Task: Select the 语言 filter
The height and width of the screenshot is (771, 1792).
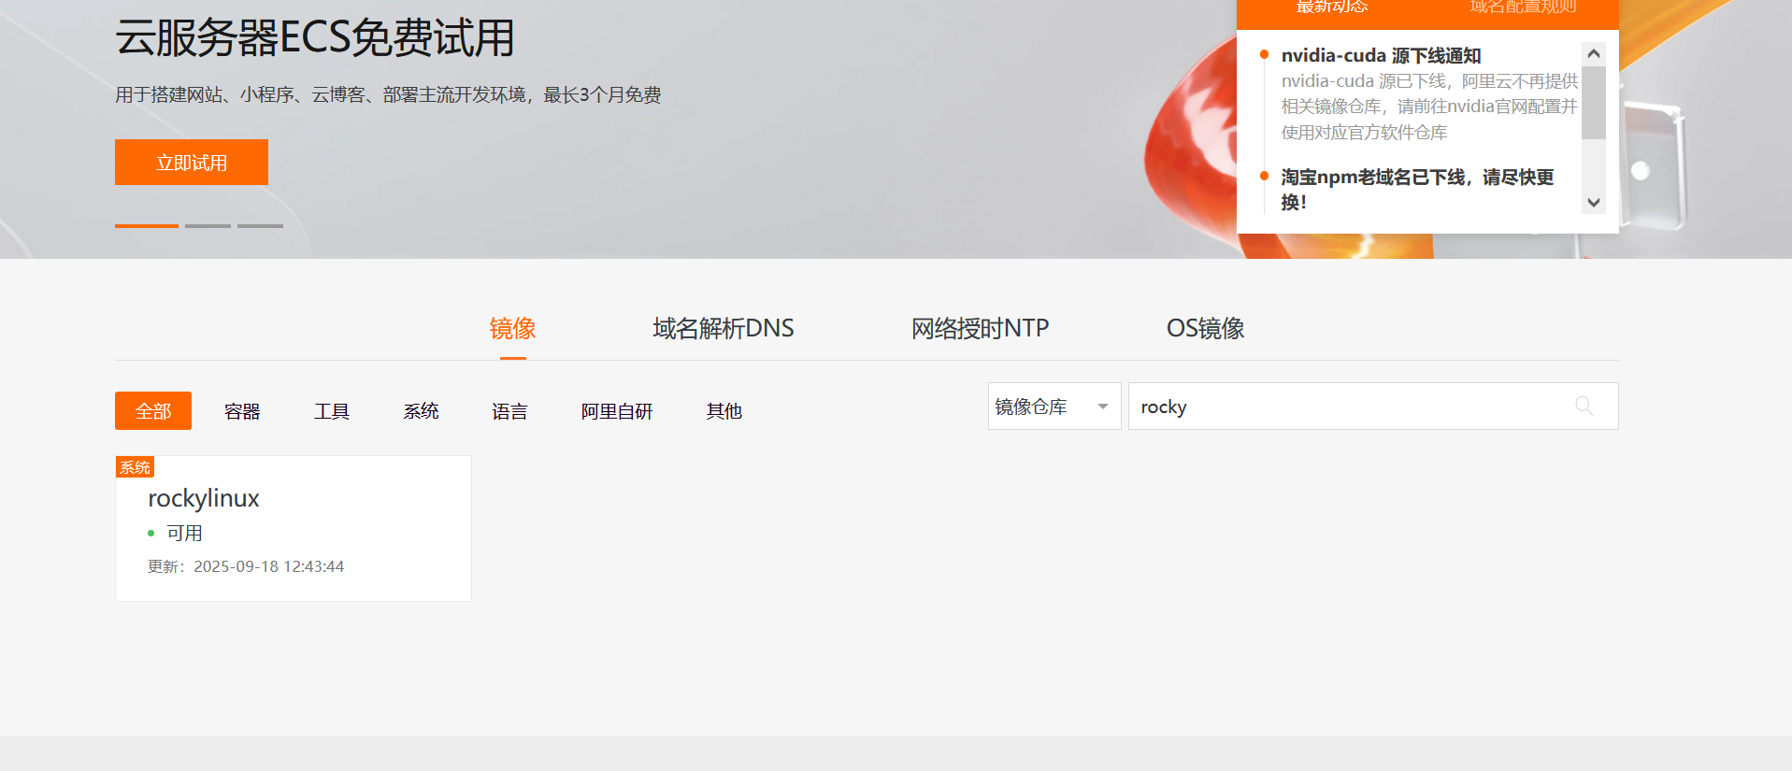Action: click(509, 411)
